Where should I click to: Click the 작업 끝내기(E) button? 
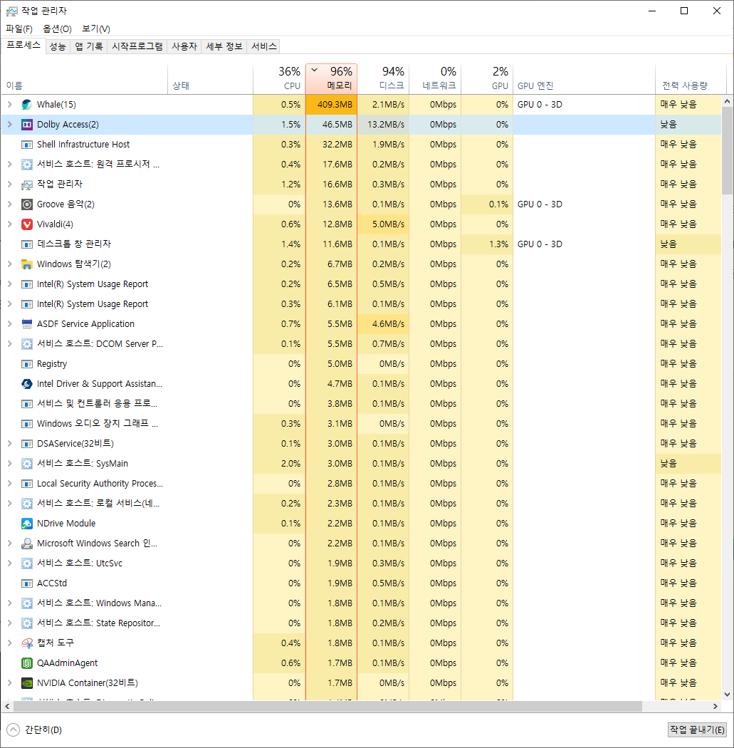click(x=697, y=729)
